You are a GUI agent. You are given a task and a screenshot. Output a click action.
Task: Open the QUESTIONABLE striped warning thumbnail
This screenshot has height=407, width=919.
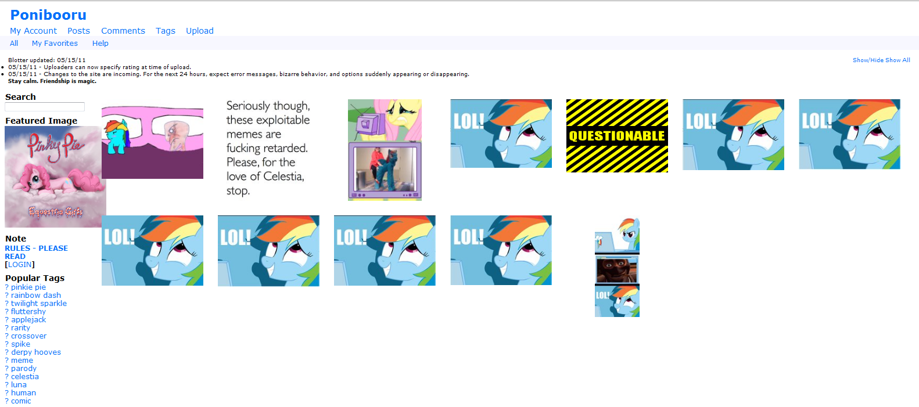tap(617, 136)
